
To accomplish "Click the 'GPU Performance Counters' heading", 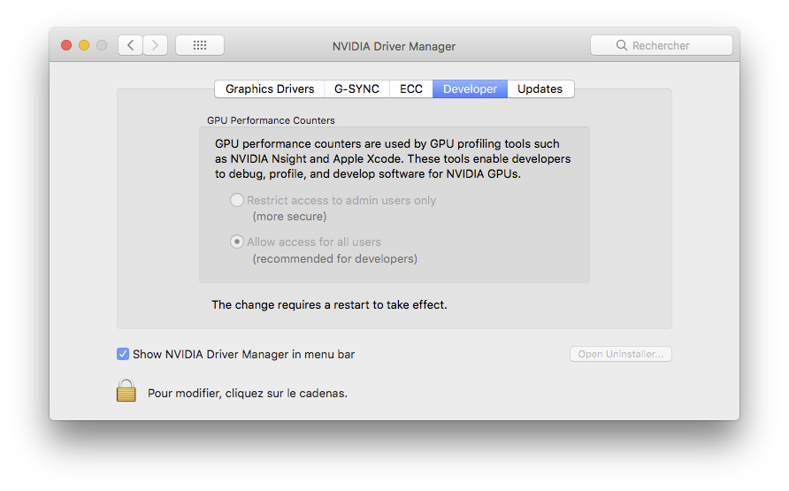I will point(271,120).
